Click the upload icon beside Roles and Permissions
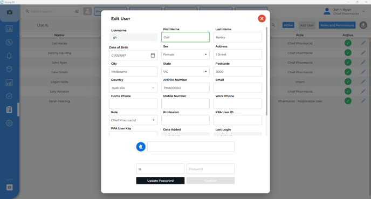The height and width of the screenshot is (199, 371). point(363,25)
